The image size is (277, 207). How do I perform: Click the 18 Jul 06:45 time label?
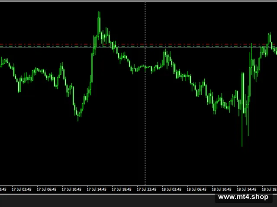point(196,189)
